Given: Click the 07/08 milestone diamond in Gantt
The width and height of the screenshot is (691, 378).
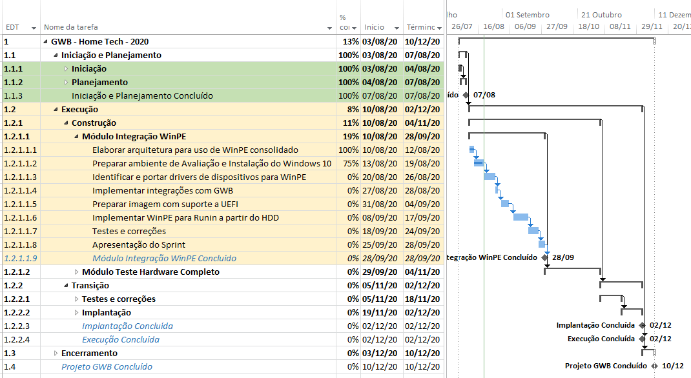Looking at the screenshot, I should point(466,95).
